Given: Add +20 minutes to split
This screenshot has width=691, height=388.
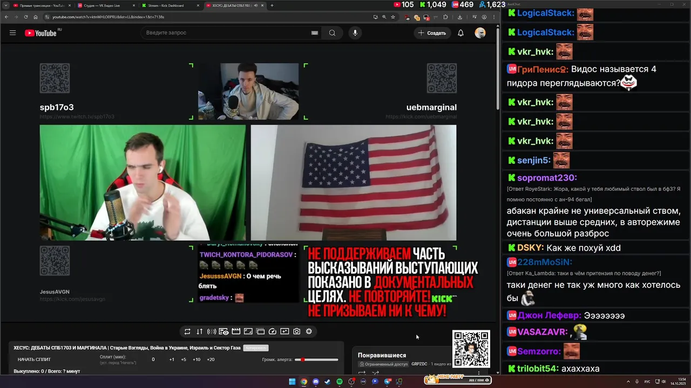Looking at the screenshot, I should point(211,359).
